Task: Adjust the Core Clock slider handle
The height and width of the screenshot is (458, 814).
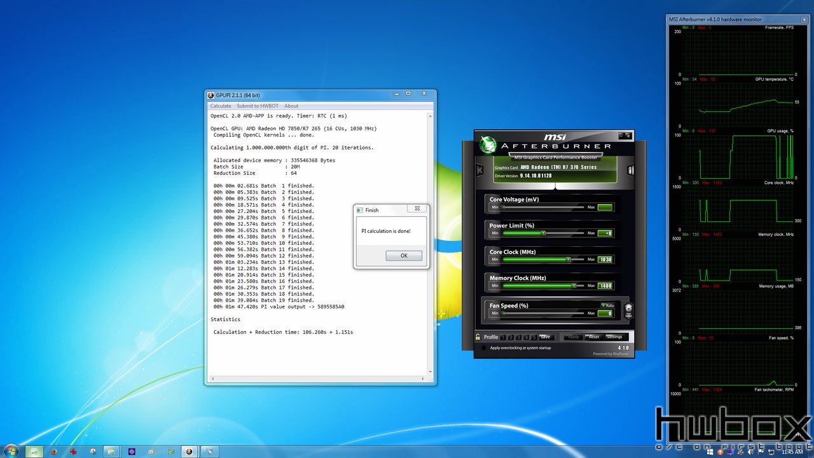Action: coord(569,259)
